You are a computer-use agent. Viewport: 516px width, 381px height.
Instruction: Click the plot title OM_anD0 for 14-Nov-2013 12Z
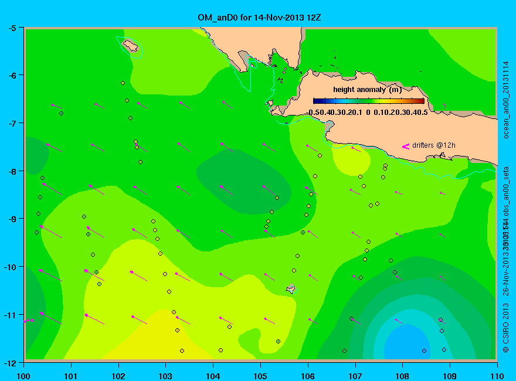(259, 18)
